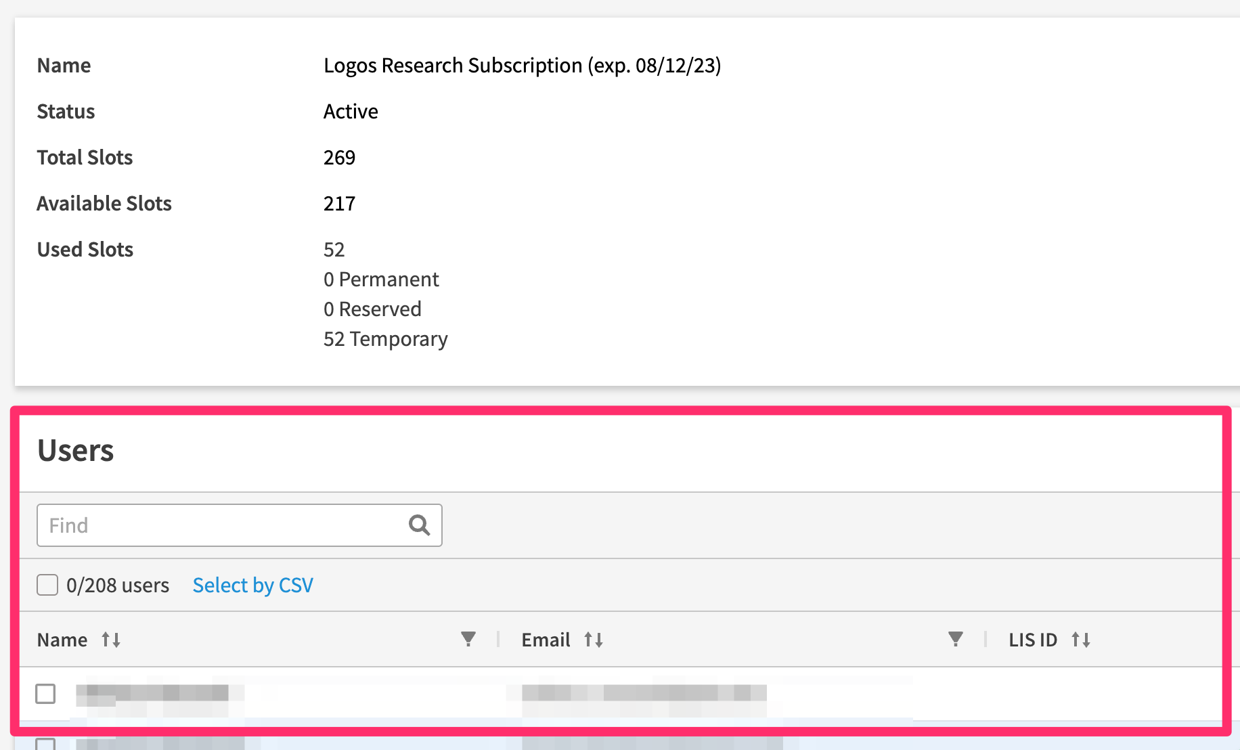This screenshot has height=750, width=1240.
Task: Click the Name column header label
Action: (x=62, y=640)
